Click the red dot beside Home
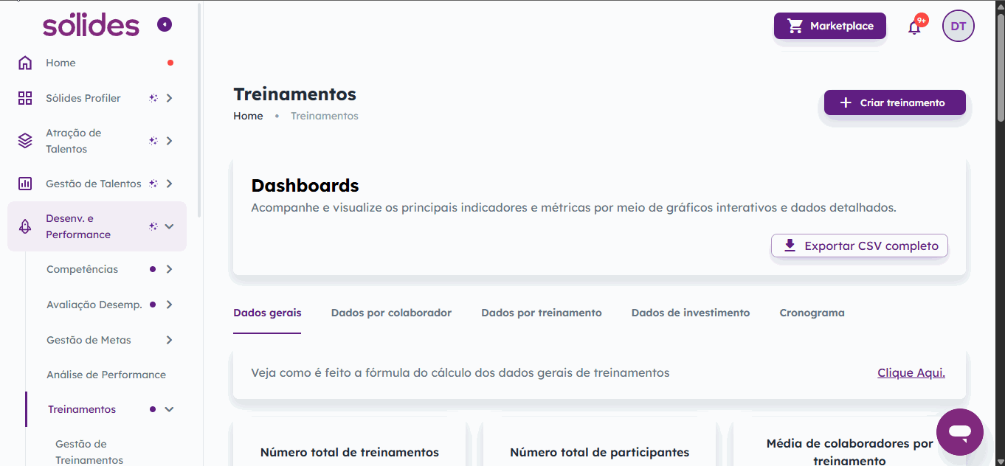The image size is (1005, 466). click(x=170, y=63)
